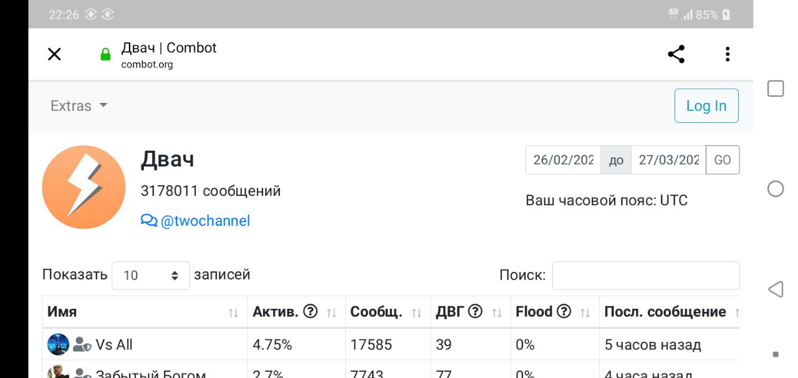
Task: Select the Vs All user name
Action: tap(114, 344)
